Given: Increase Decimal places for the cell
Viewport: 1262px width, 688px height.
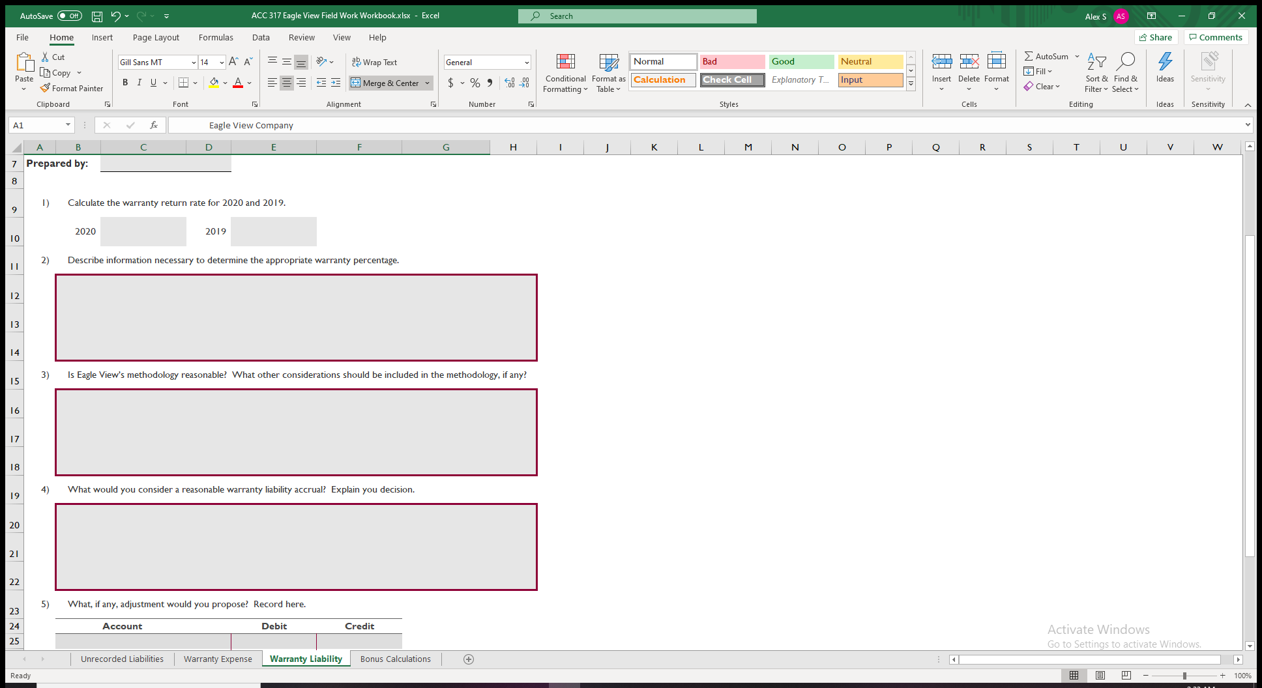Looking at the screenshot, I should pos(508,83).
